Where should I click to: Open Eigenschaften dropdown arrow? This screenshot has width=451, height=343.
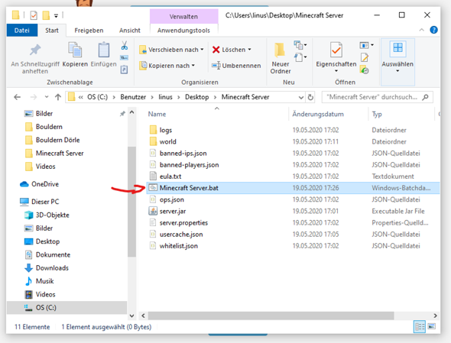pyautogui.click(x=336, y=71)
